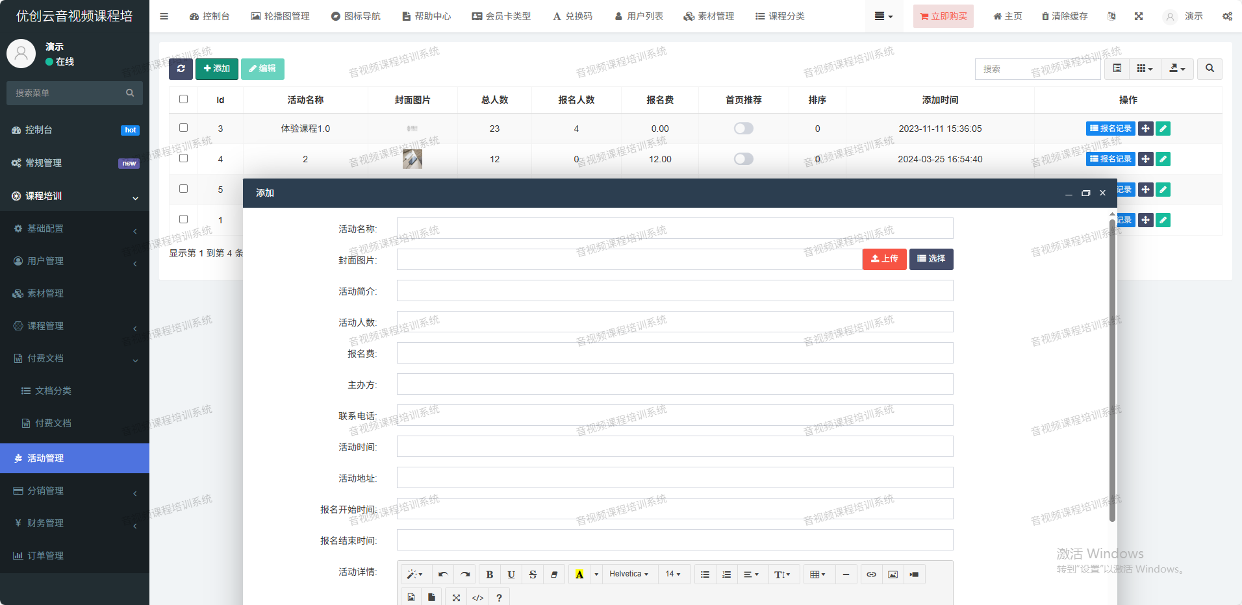Image resolution: width=1242 pixels, height=605 pixels.
Task: Click the undo icon in the editor
Action: (443, 574)
